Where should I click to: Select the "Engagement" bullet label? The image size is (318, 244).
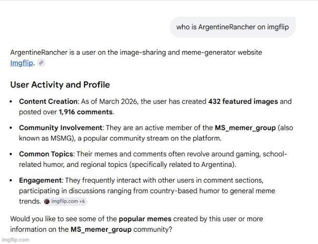41,181
